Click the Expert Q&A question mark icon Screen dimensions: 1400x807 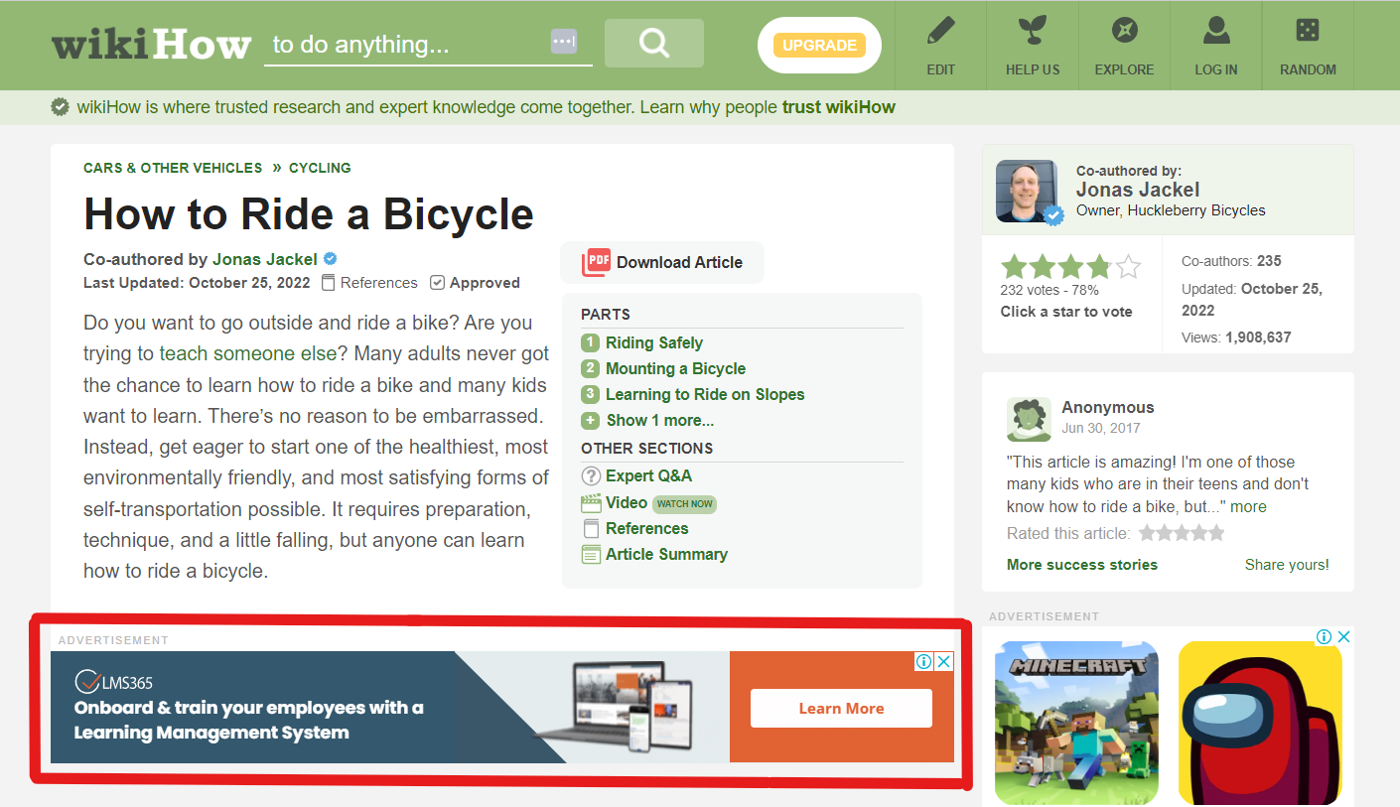(591, 476)
